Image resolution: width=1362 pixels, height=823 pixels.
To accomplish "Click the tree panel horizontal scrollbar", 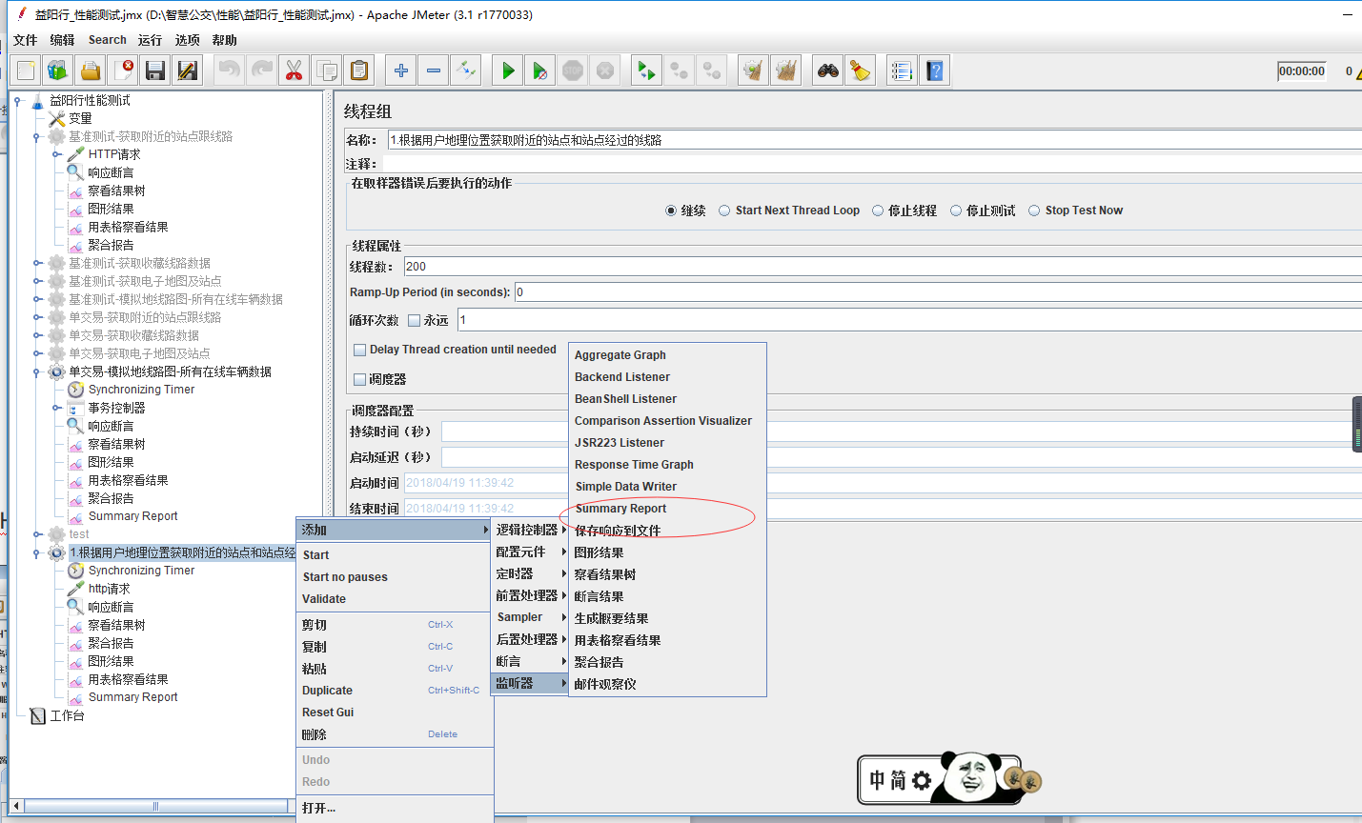I will tap(155, 807).
